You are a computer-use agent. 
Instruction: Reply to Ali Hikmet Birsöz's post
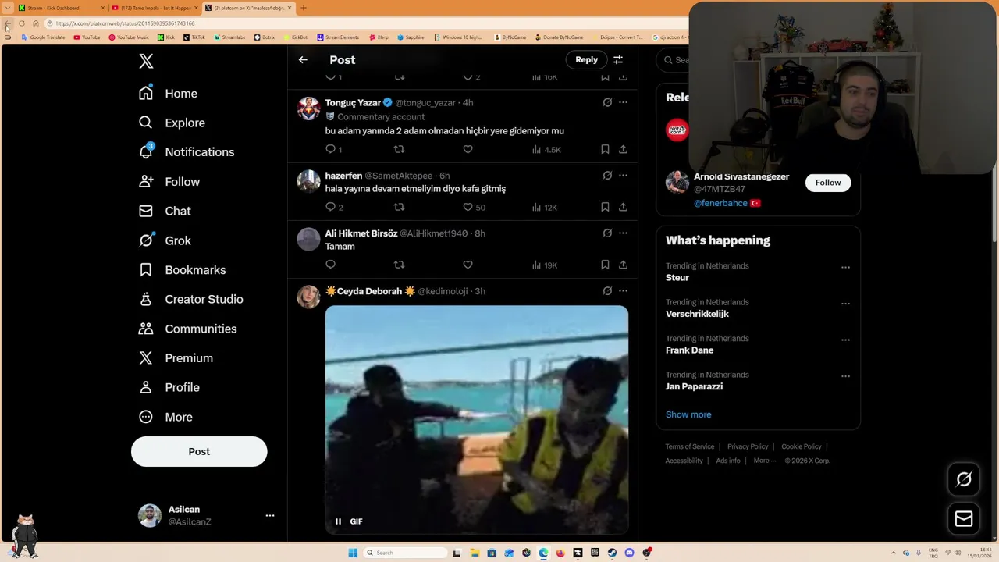tap(331, 265)
